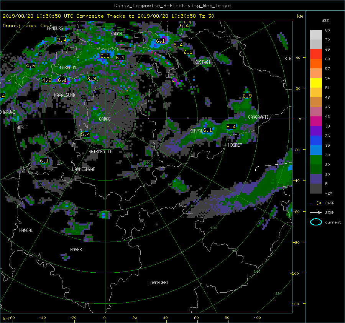Click the NARAGUND town label
This screenshot has width=345, height=323.
[x=69, y=68]
